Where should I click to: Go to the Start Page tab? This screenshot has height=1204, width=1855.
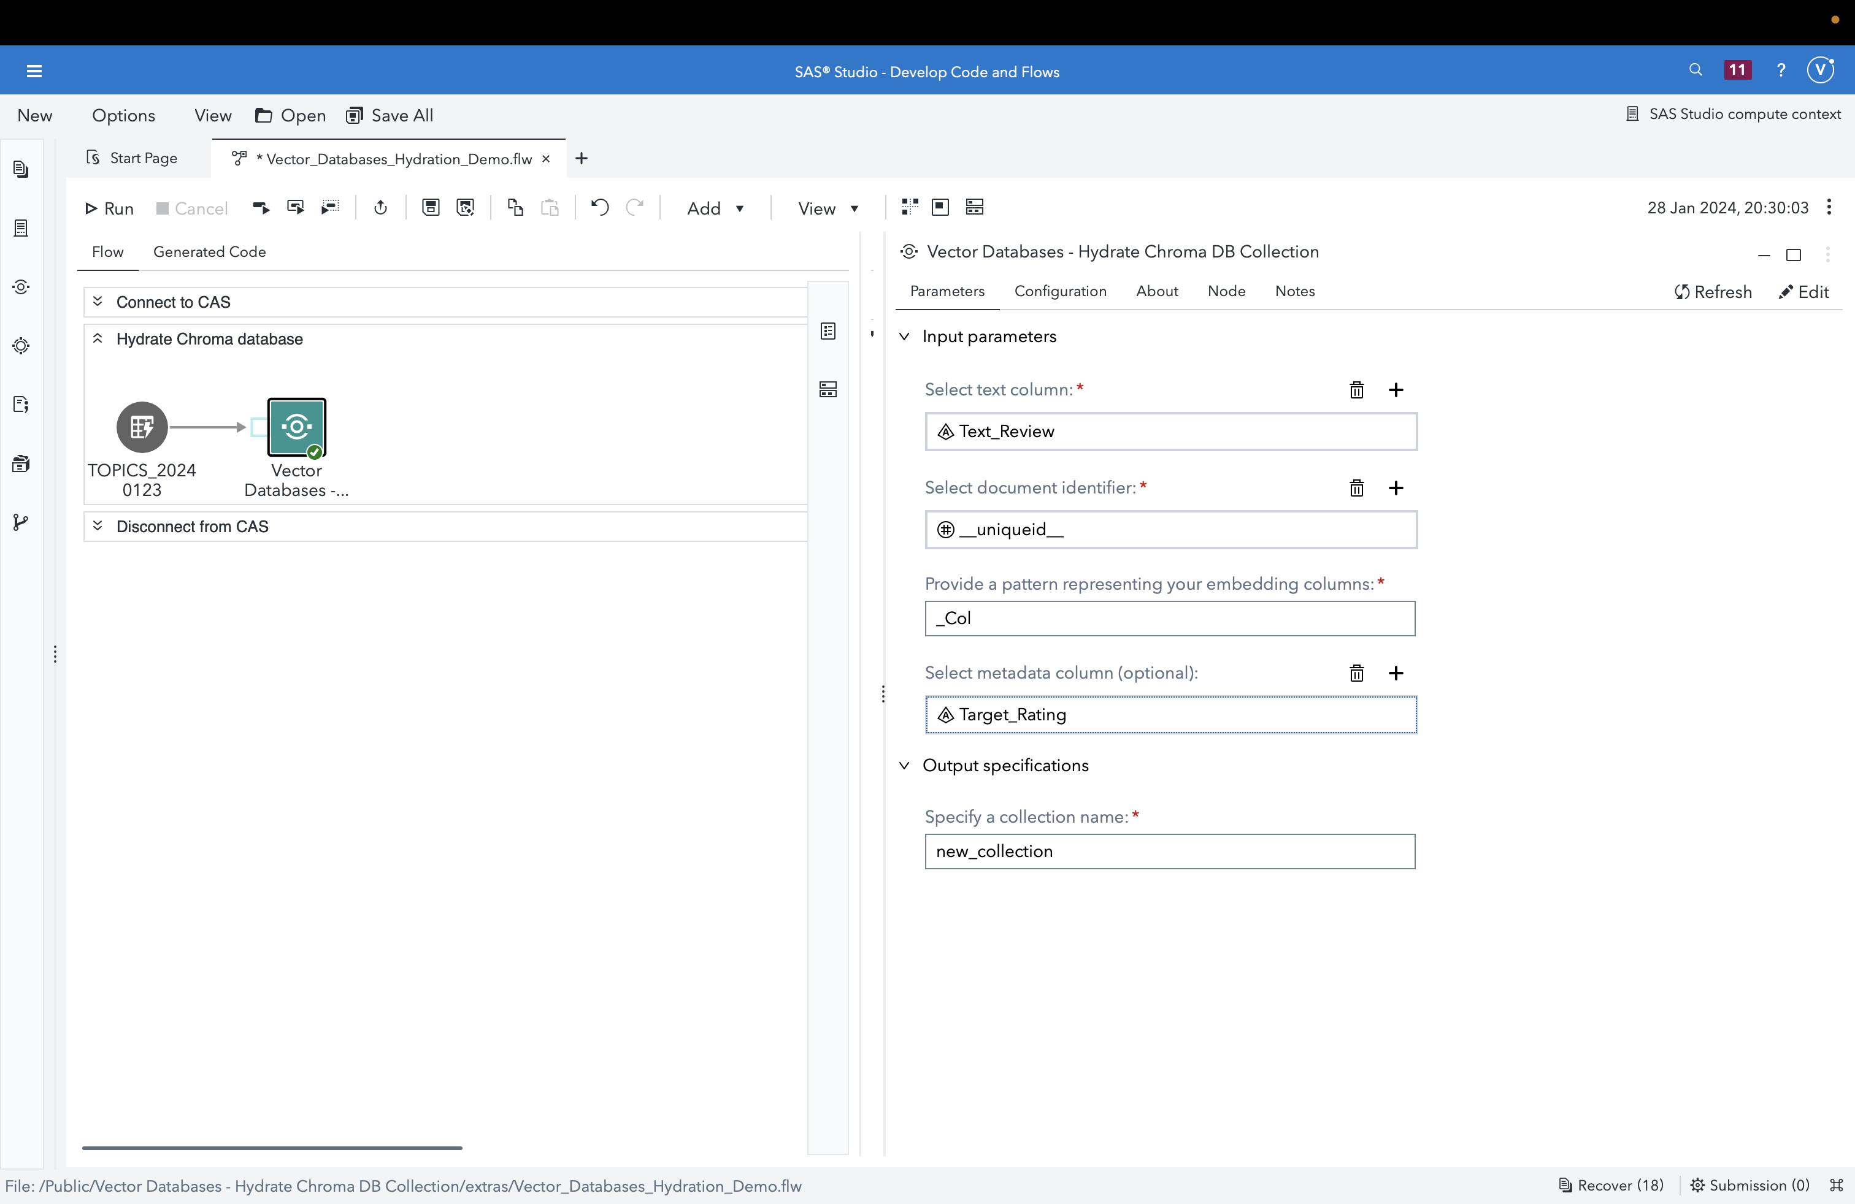coord(132,158)
